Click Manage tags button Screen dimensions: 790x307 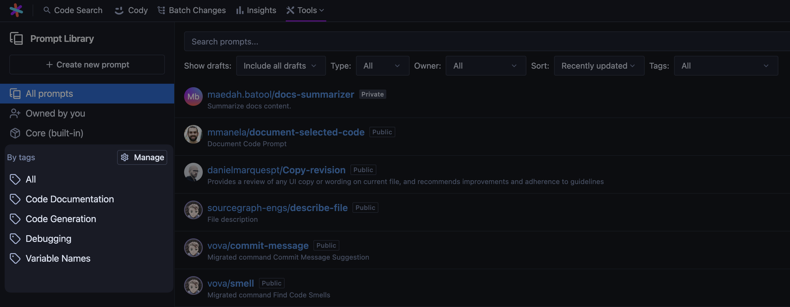pos(142,157)
